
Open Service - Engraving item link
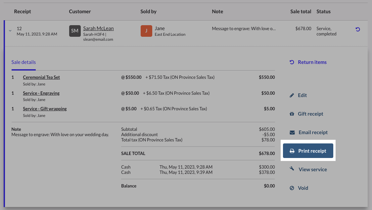pos(41,93)
